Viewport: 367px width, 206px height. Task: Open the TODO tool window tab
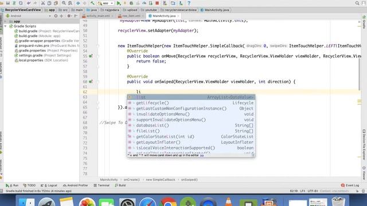[x=29, y=185]
